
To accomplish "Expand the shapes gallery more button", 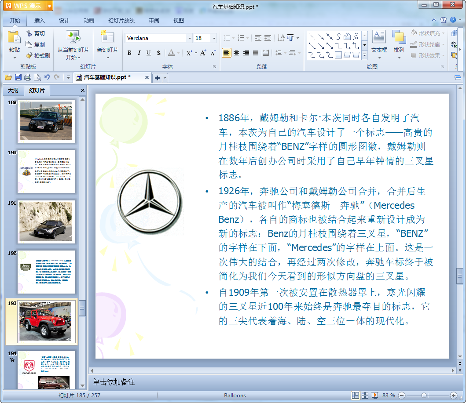I will point(364,55).
